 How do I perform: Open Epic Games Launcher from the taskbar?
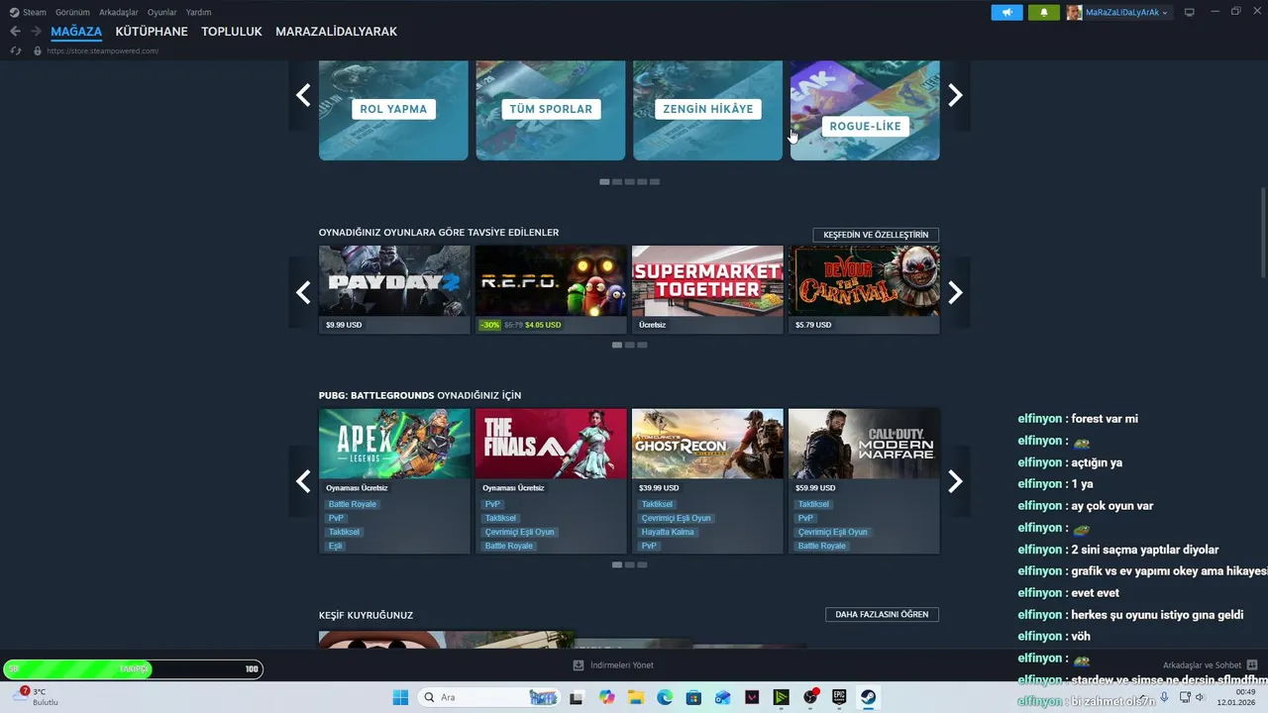(x=839, y=697)
